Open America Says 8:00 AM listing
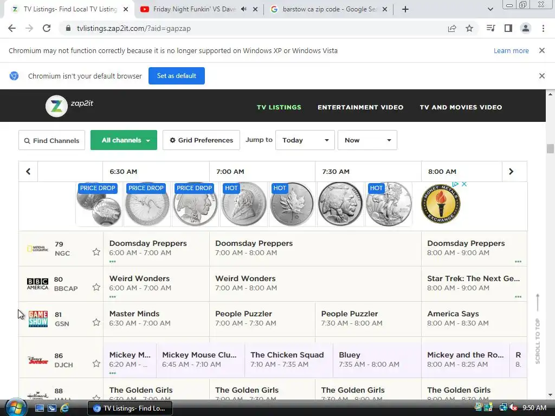 (x=474, y=318)
